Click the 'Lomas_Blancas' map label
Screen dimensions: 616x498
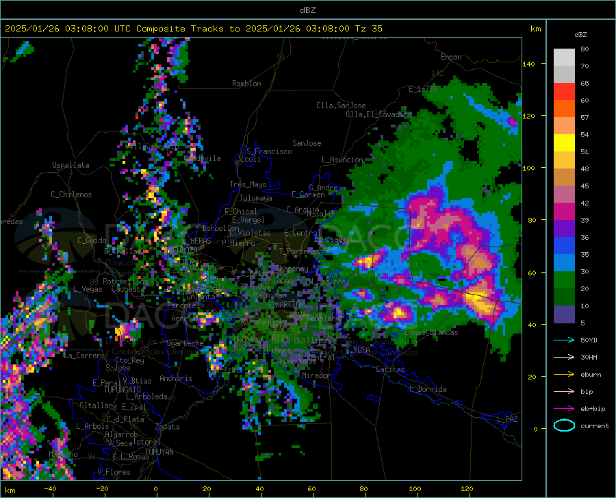point(431,332)
